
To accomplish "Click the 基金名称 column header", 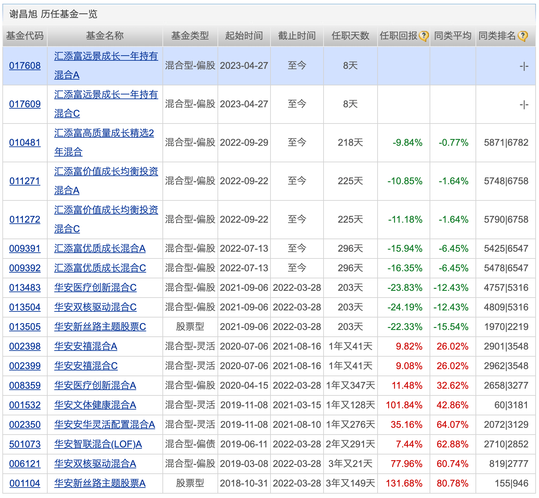I will click(x=105, y=36).
